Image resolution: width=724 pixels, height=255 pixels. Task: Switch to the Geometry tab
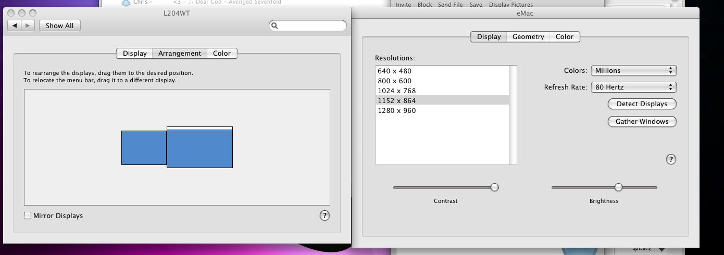point(528,37)
